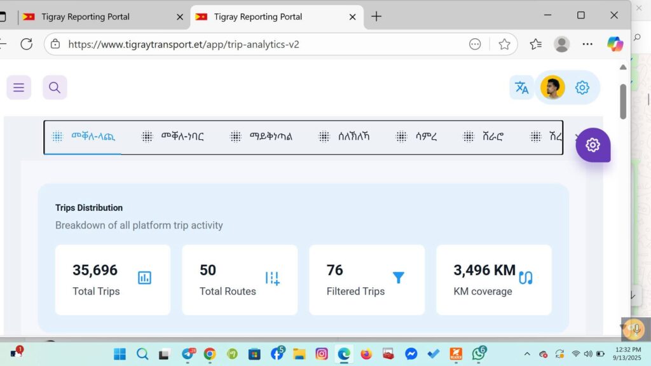Click the Total Routes icon
Viewport: 651px width, 366px height.
[272, 278]
